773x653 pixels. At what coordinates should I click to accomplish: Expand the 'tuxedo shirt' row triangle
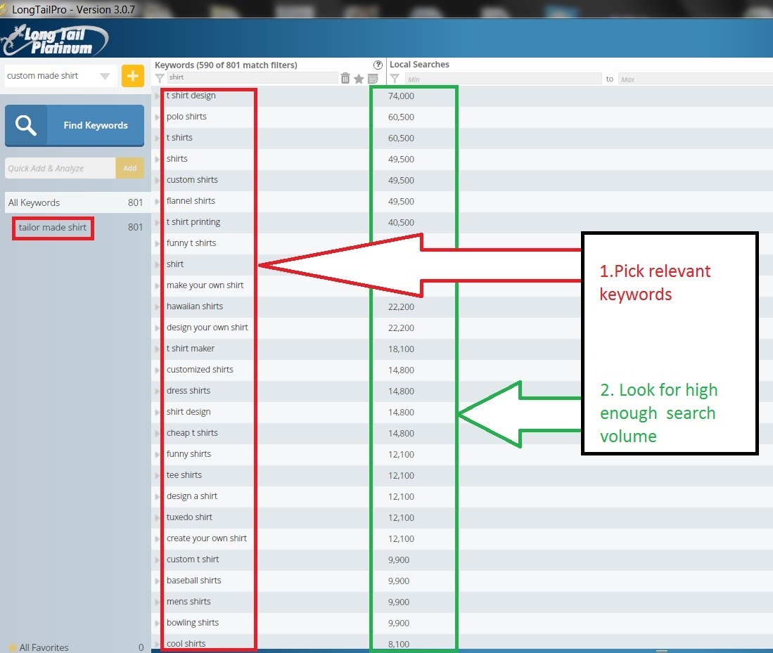tap(158, 517)
